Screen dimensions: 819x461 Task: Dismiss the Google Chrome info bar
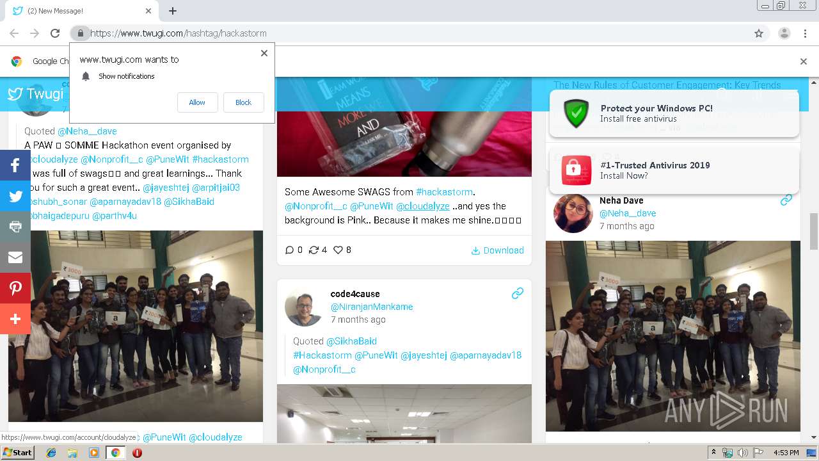[x=804, y=61]
